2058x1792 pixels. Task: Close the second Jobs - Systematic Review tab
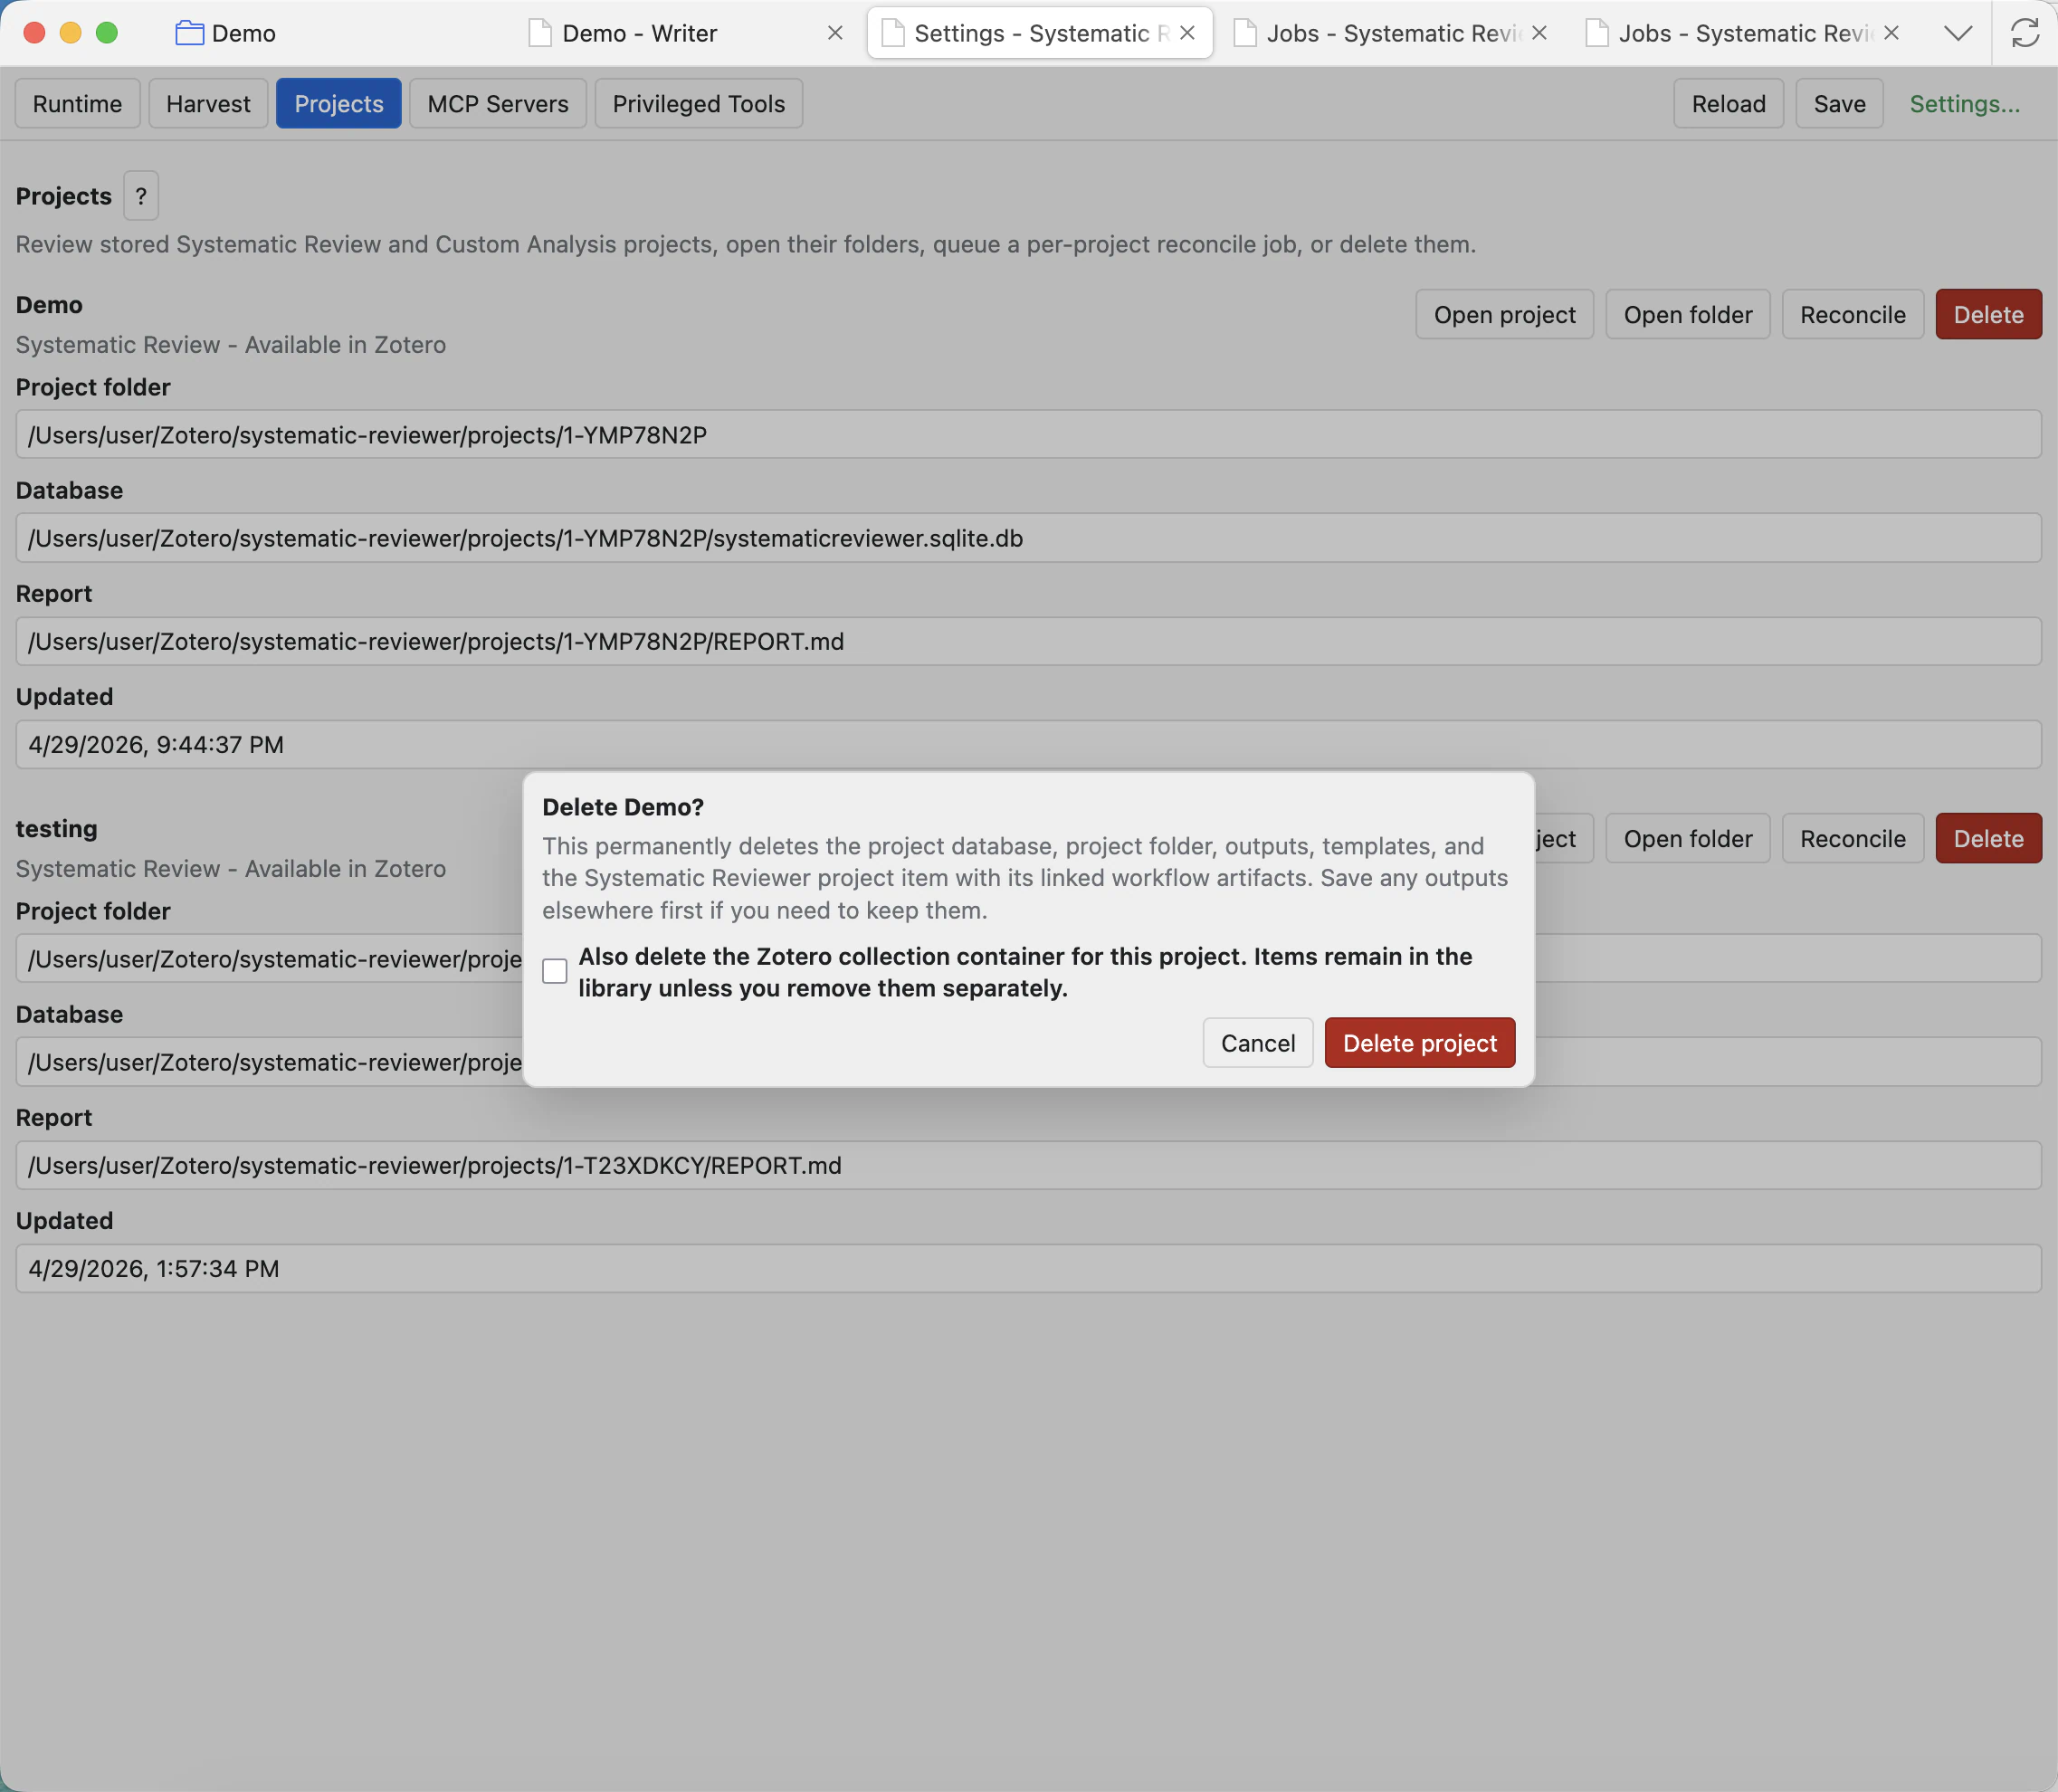pyautogui.click(x=1891, y=33)
